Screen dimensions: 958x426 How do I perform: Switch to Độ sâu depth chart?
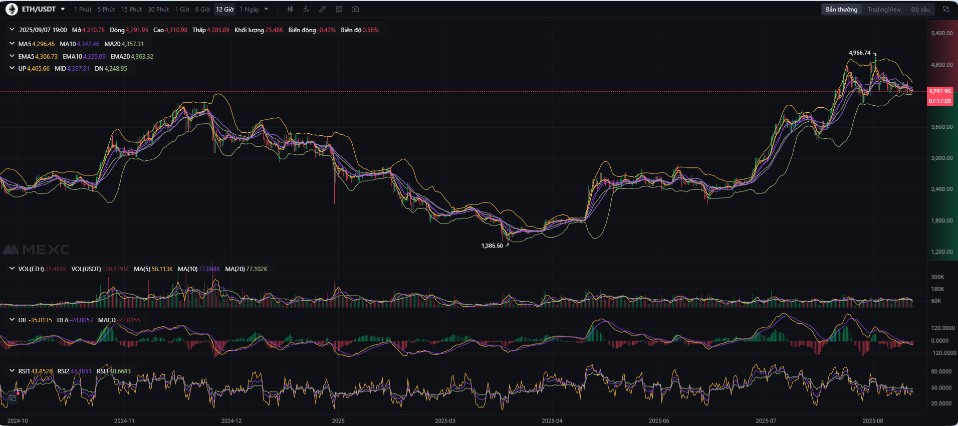coord(920,9)
